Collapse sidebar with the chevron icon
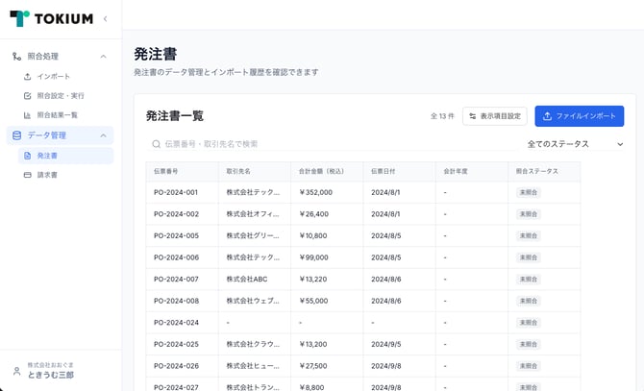The image size is (644, 391). tap(105, 18)
